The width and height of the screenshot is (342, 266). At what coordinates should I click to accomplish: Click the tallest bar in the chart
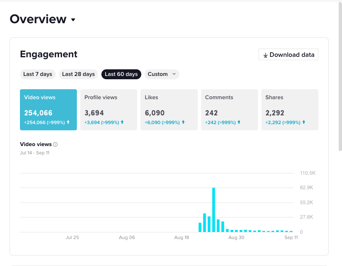click(214, 210)
